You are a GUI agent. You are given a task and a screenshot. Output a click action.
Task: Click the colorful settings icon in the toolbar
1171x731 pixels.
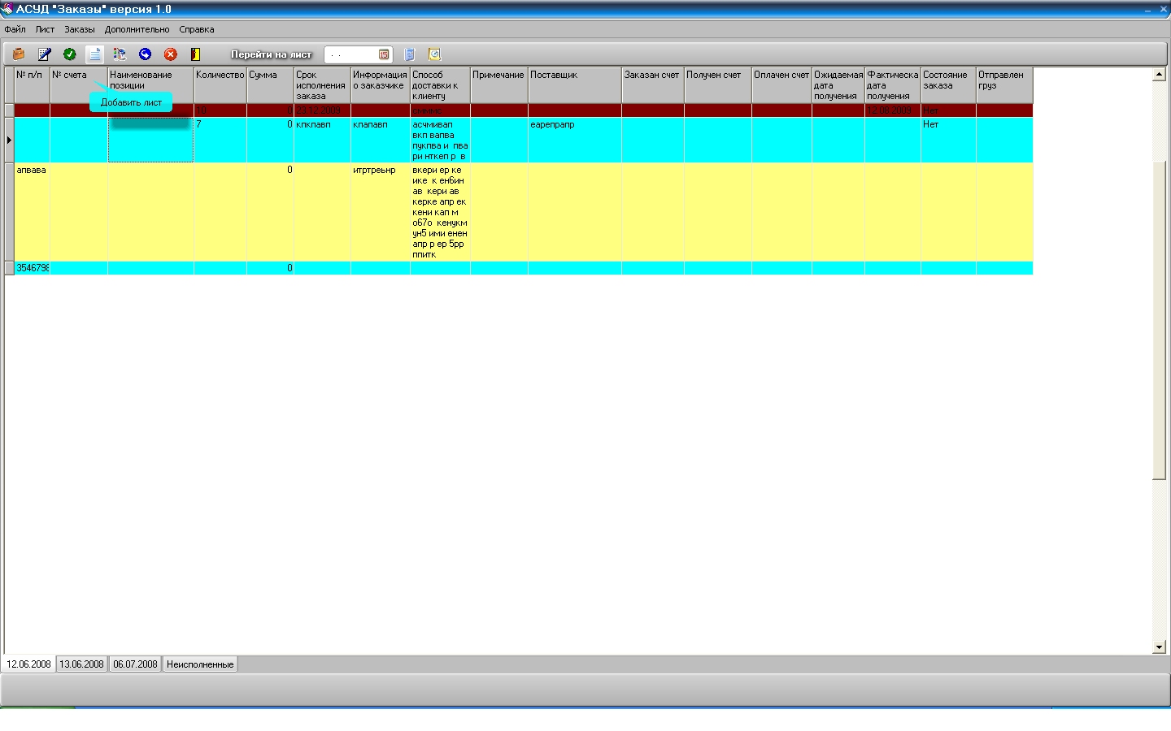tap(120, 54)
